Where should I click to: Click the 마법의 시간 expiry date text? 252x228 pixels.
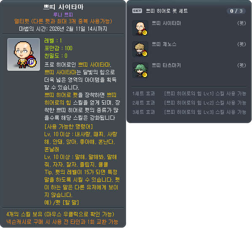[x=63, y=29]
